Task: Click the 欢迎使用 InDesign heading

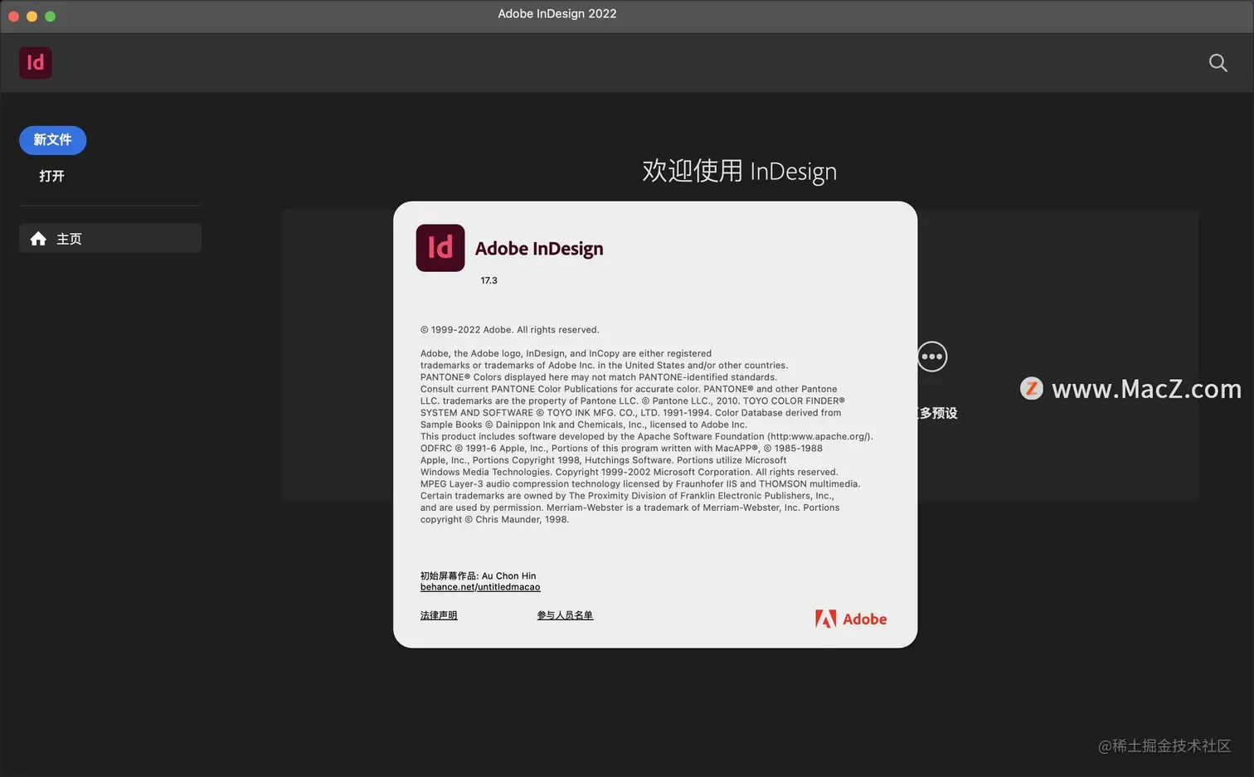Action: click(740, 171)
